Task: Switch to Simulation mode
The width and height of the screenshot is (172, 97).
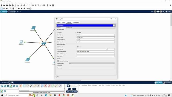Action: pyautogui.click(x=167, y=83)
